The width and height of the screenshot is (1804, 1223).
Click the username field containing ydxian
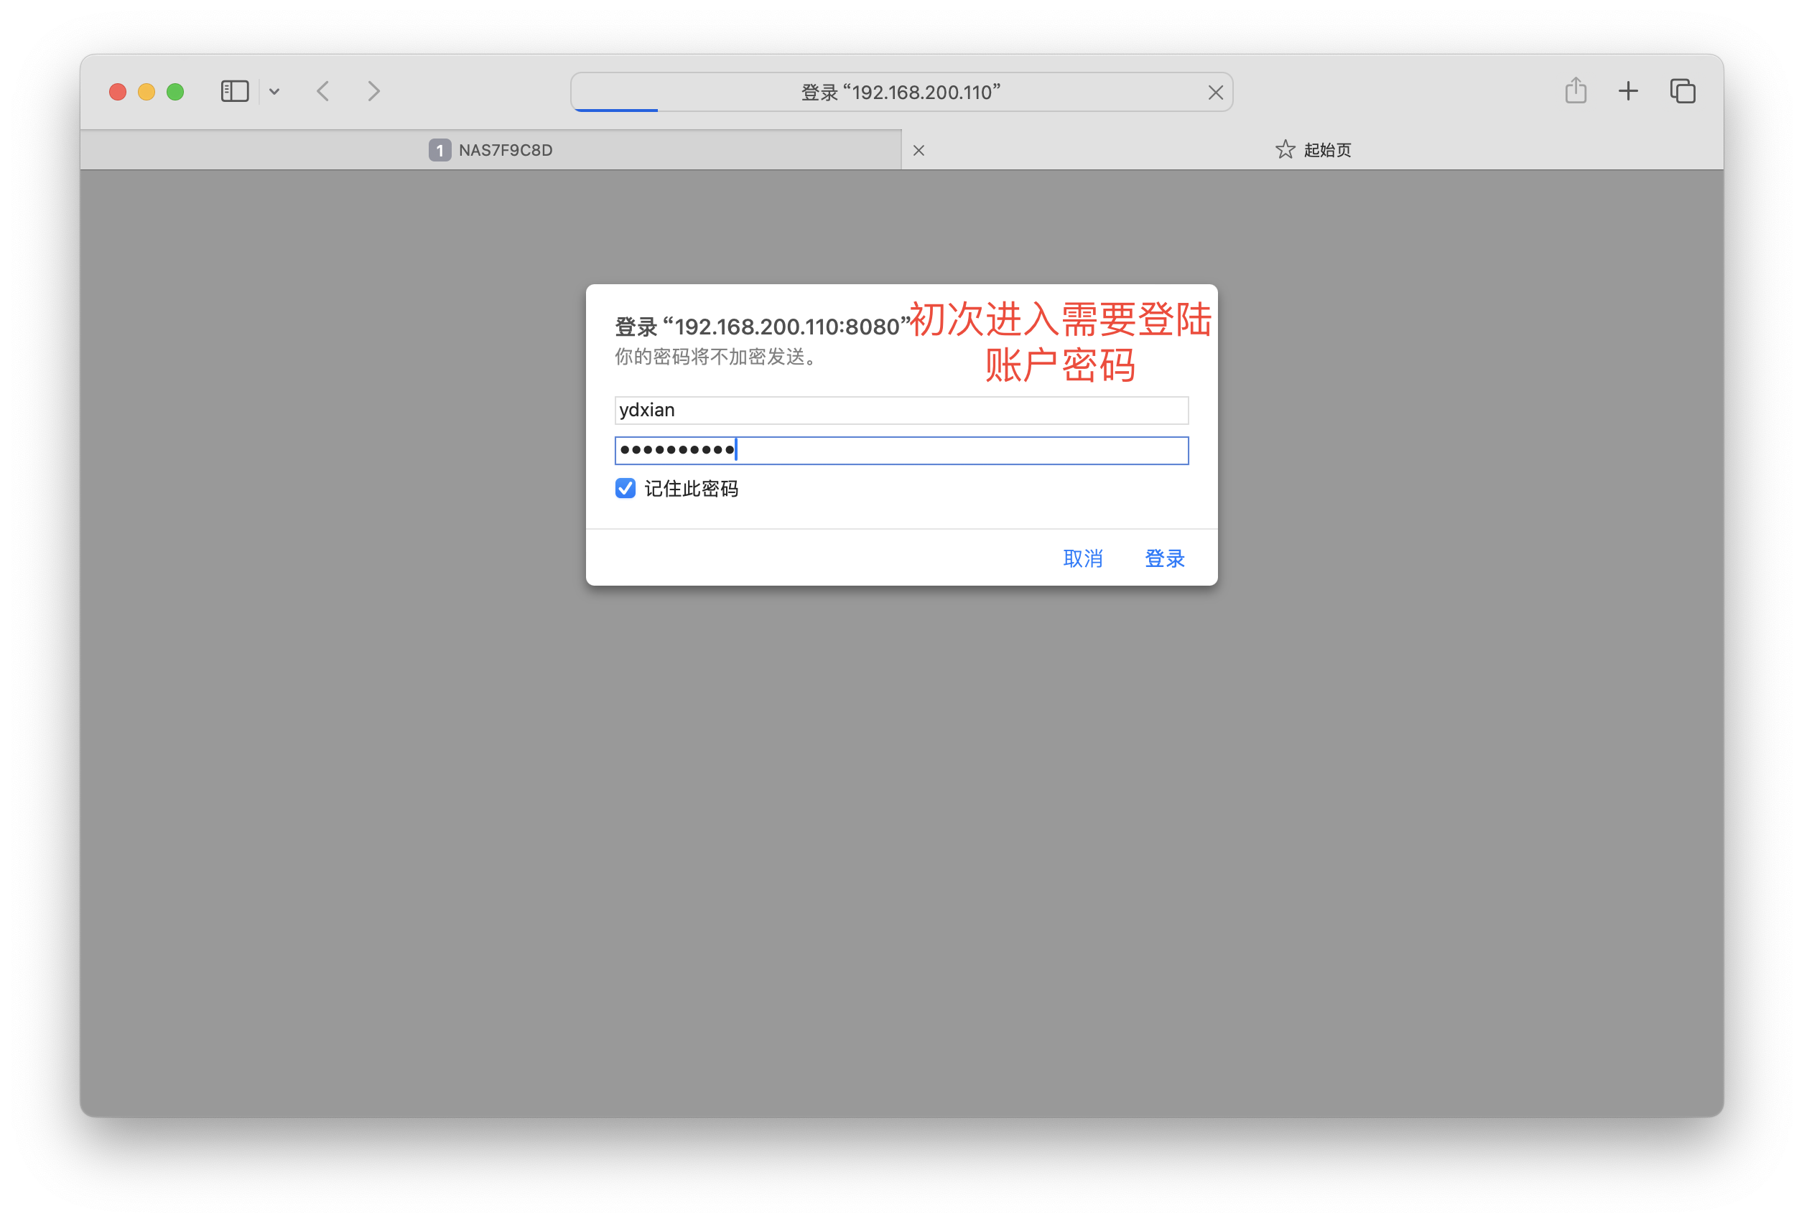click(901, 410)
